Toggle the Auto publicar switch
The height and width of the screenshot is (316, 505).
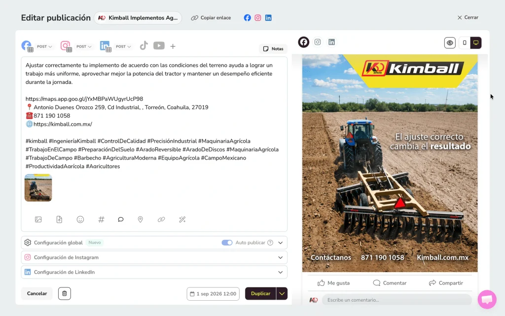coord(227,242)
